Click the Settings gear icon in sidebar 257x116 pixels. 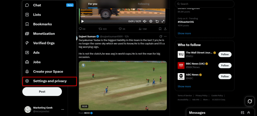coord(27,81)
